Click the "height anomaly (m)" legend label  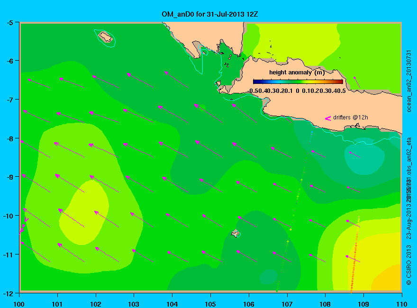(x=297, y=72)
